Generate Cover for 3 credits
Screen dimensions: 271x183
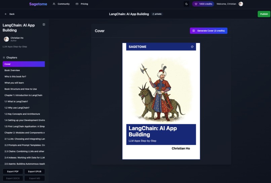208,31
